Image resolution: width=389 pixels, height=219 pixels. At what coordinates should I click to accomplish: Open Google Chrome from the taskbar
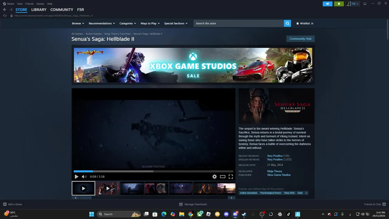click(x=191, y=214)
